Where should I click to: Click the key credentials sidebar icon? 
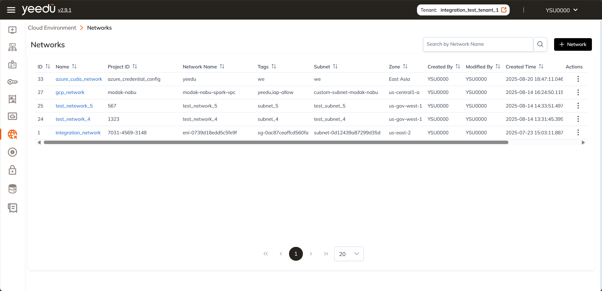coord(12,82)
